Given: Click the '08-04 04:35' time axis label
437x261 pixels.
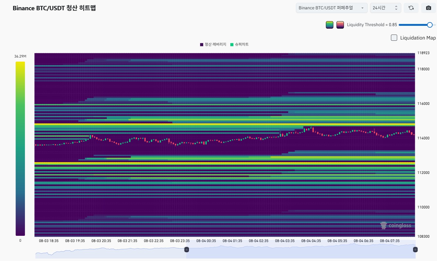Looking at the screenshot, I should pyautogui.click(x=311, y=241).
